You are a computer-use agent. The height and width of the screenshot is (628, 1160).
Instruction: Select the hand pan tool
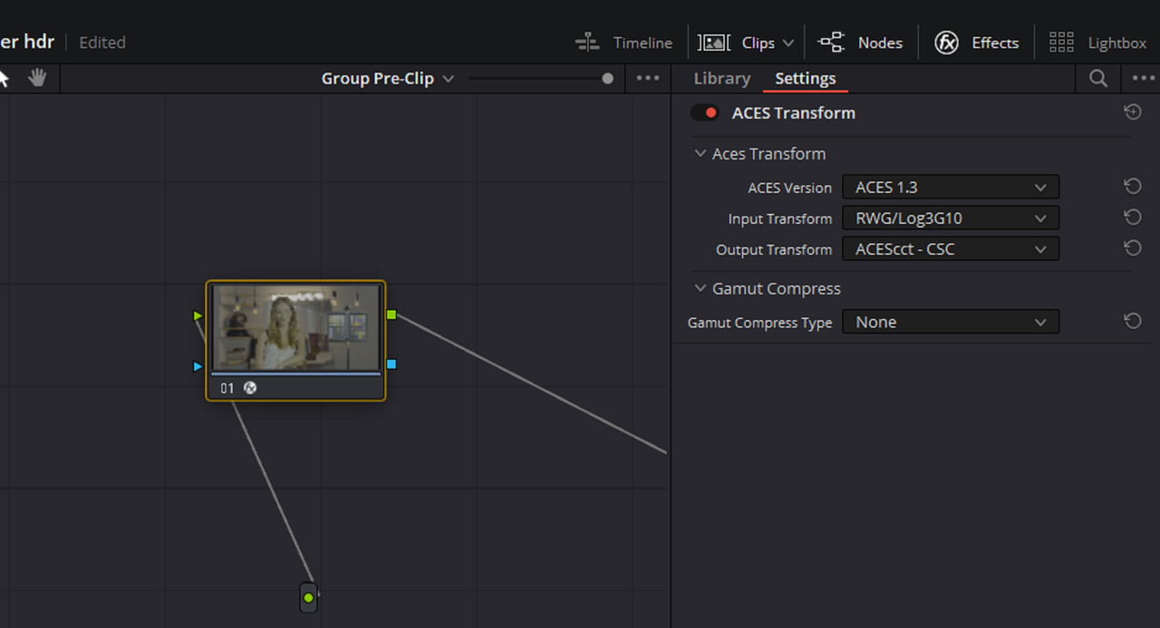(x=37, y=78)
